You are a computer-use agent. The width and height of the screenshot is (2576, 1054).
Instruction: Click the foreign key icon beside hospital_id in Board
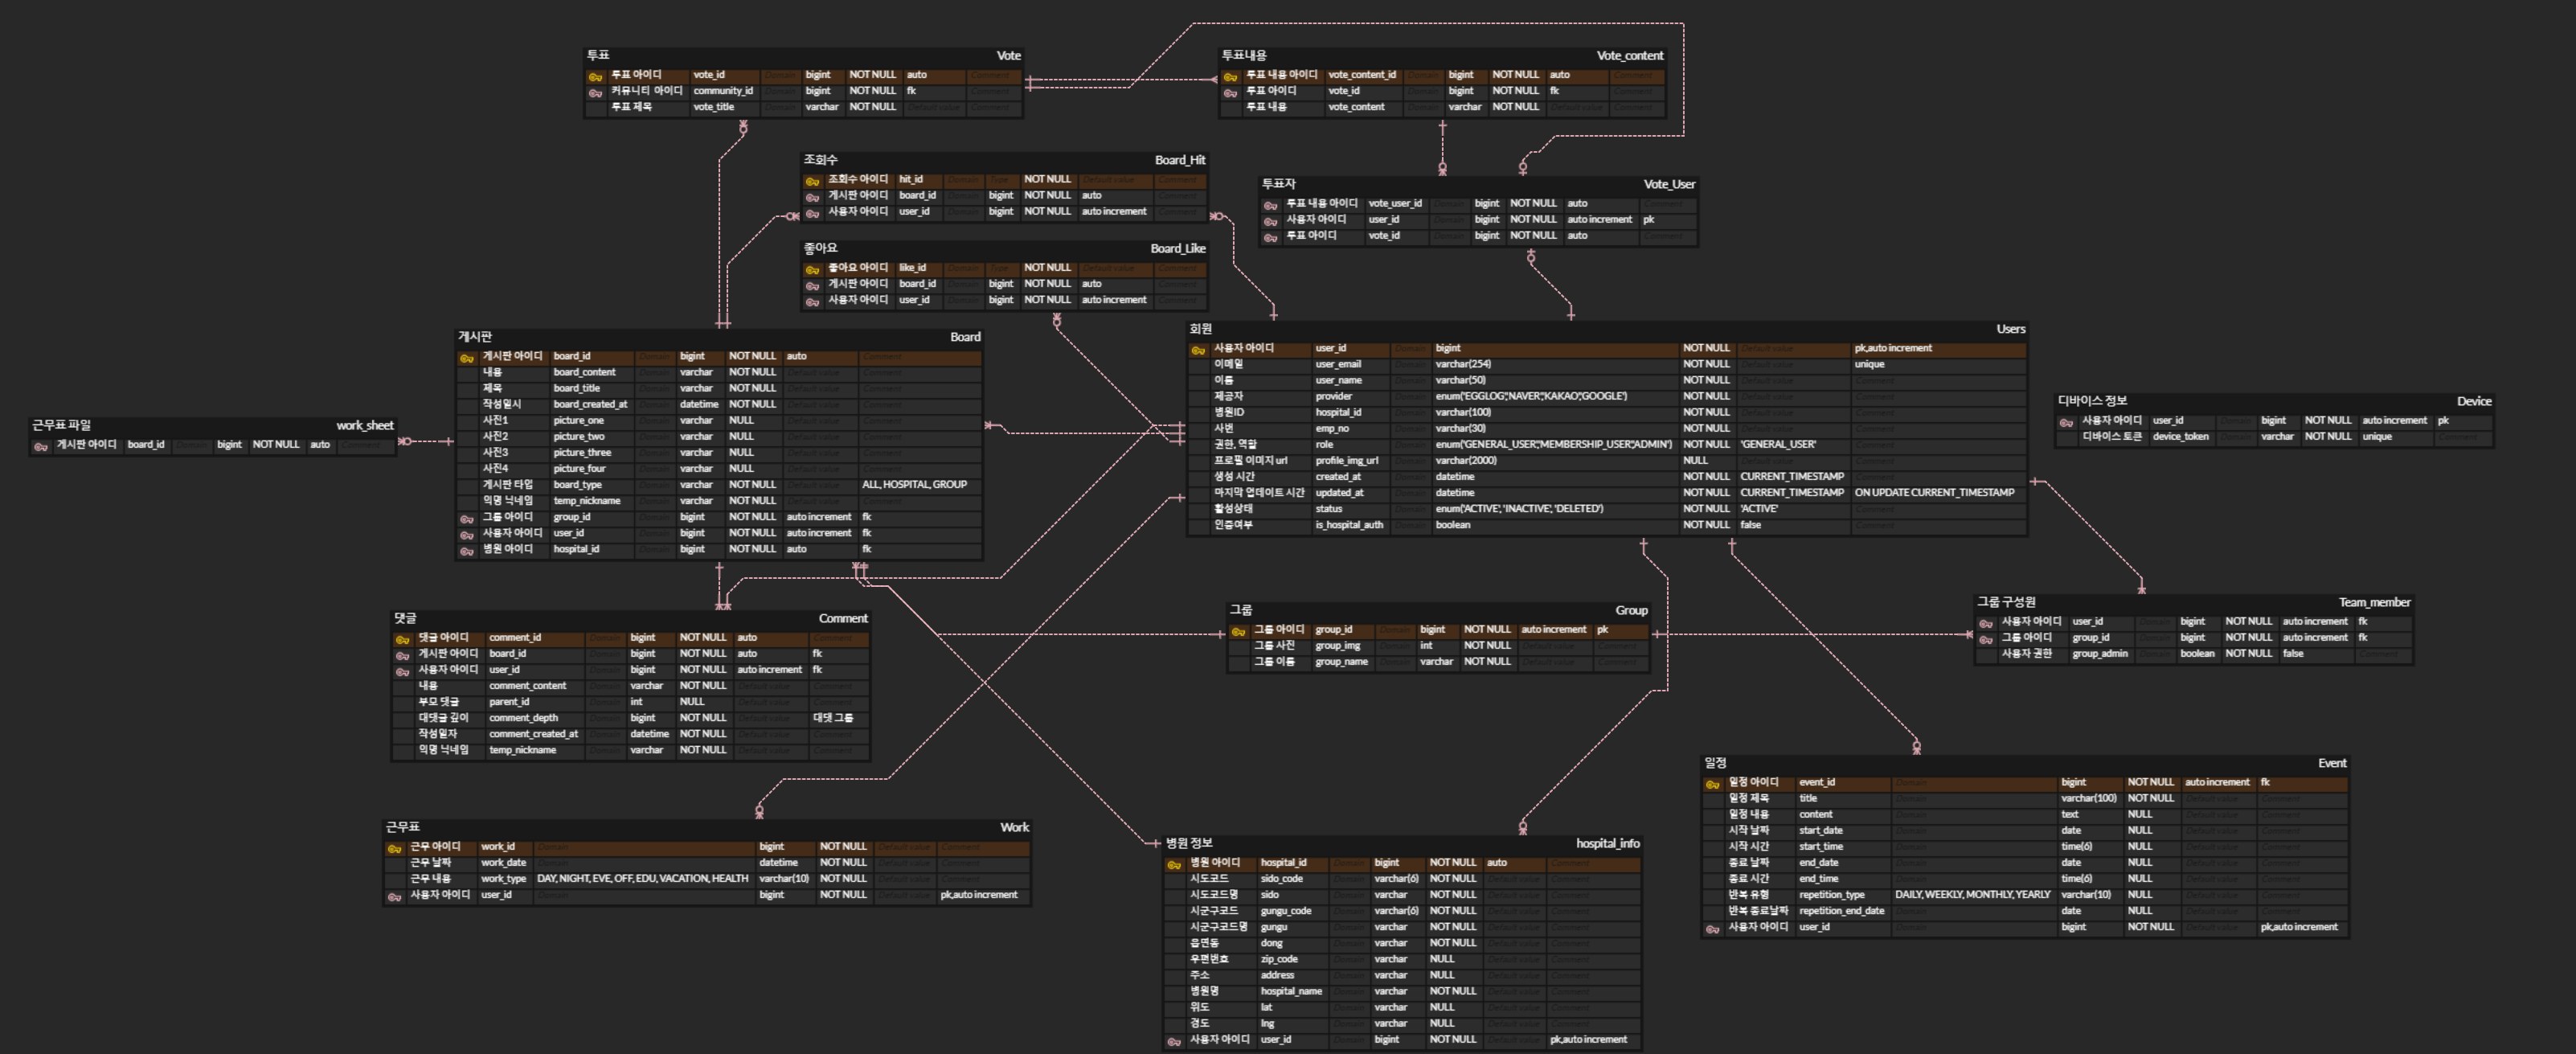pos(467,550)
